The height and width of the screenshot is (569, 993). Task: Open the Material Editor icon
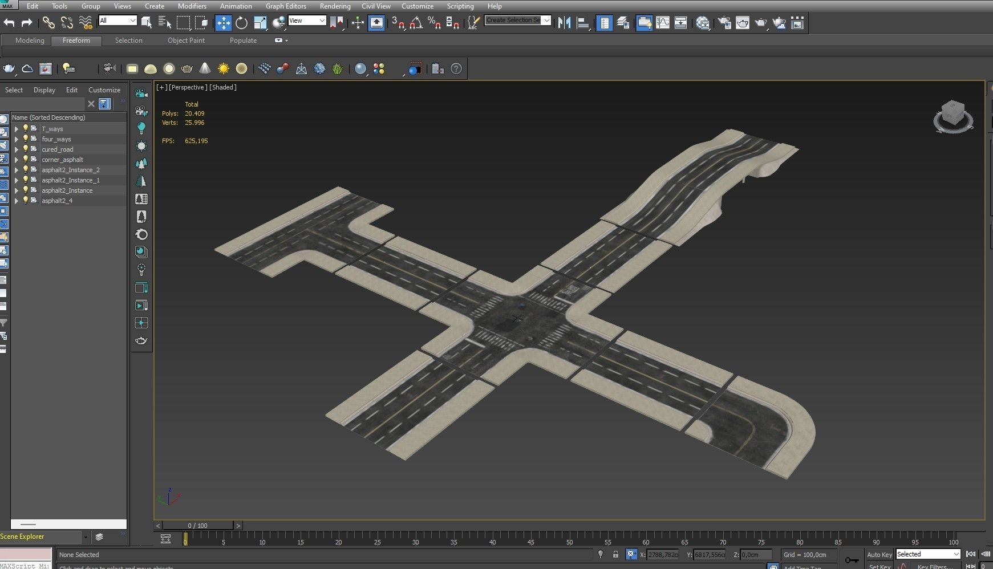[703, 23]
